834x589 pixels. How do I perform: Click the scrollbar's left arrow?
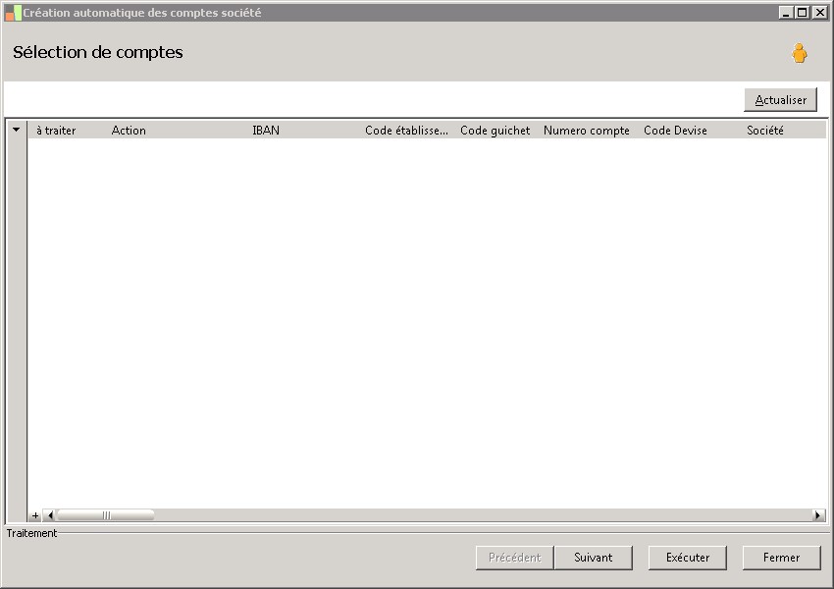(x=50, y=515)
